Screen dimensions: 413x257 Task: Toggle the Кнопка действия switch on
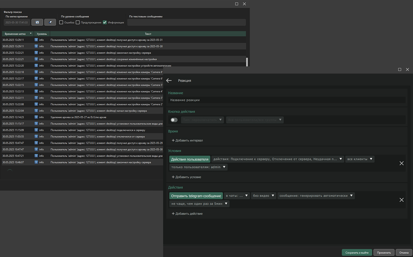click(174, 120)
